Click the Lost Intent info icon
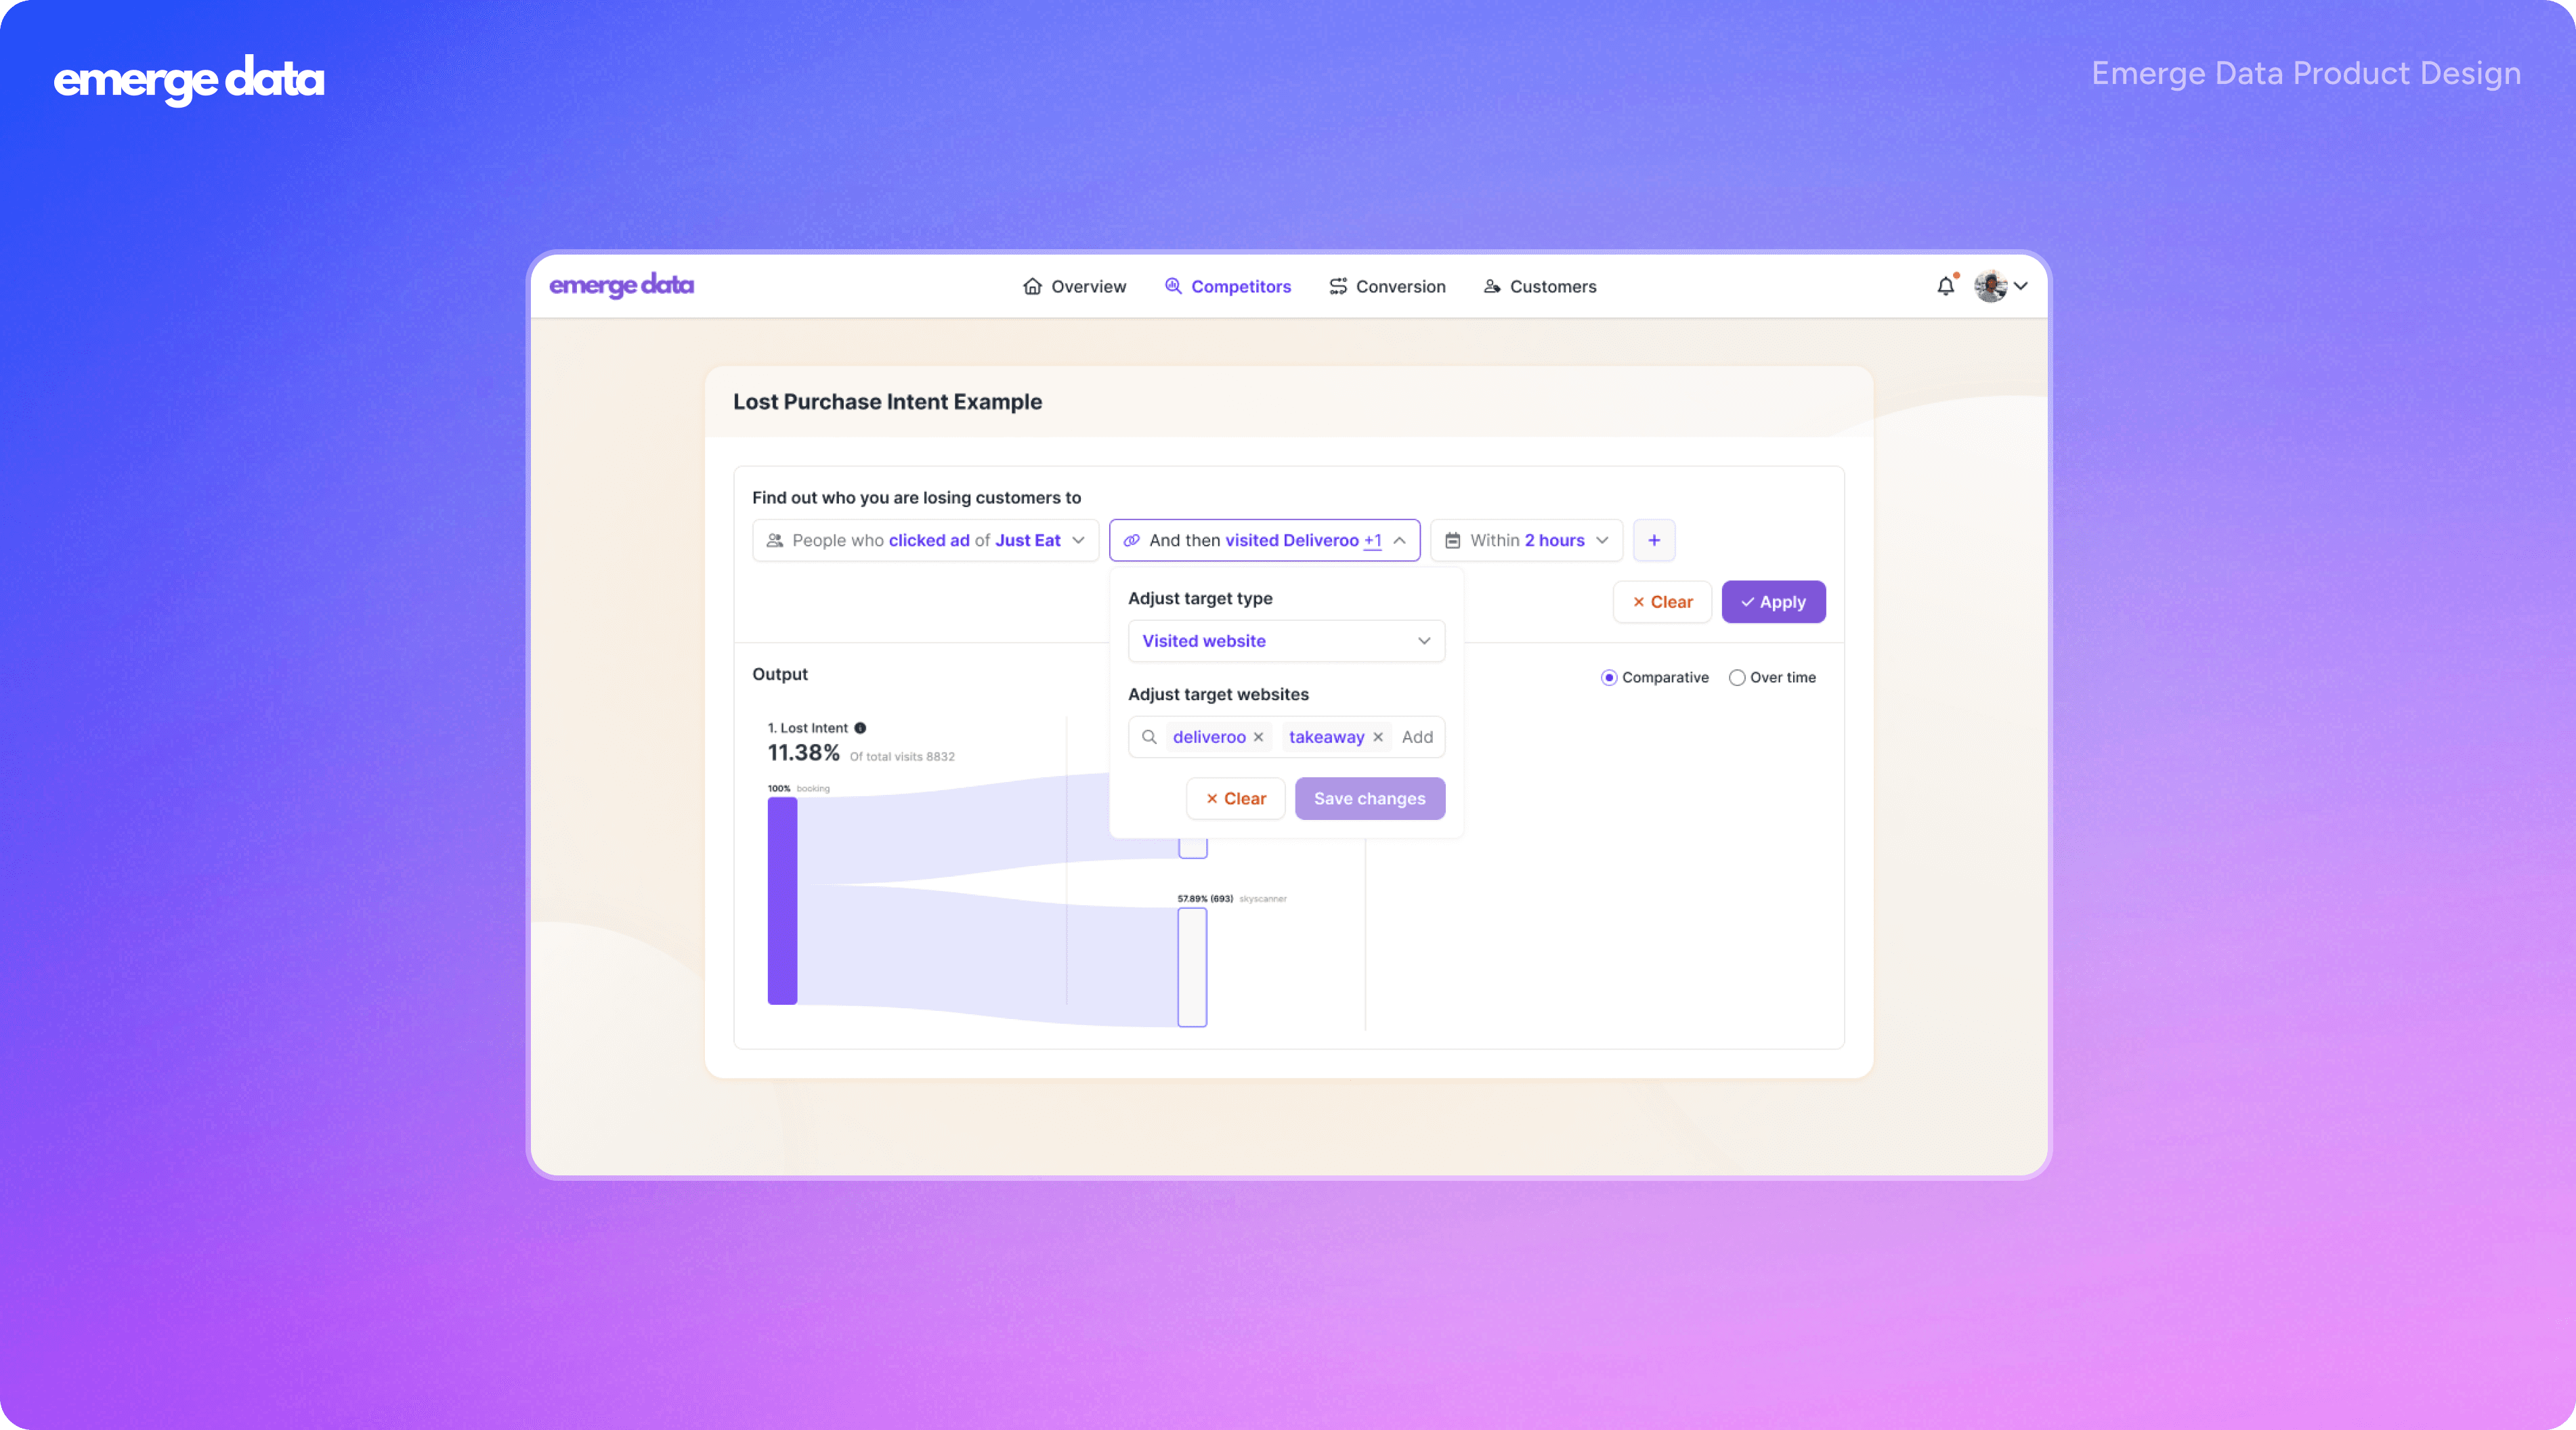The image size is (2576, 1430). coord(860,728)
